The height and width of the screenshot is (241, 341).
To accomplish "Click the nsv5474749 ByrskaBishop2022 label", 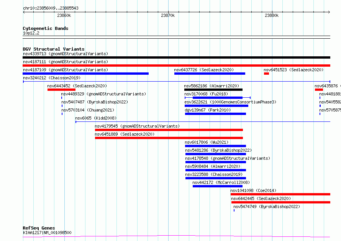I will pos(267,207).
